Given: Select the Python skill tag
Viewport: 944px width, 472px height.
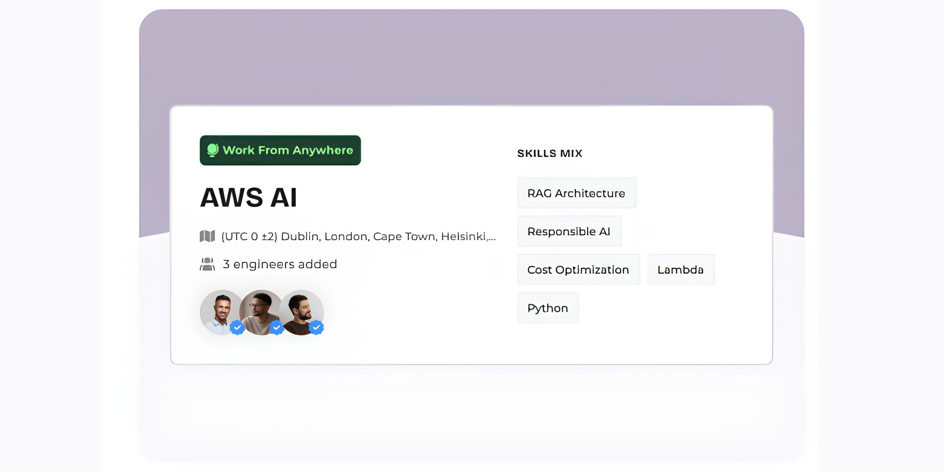Looking at the screenshot, I should (x=548, y=308).
